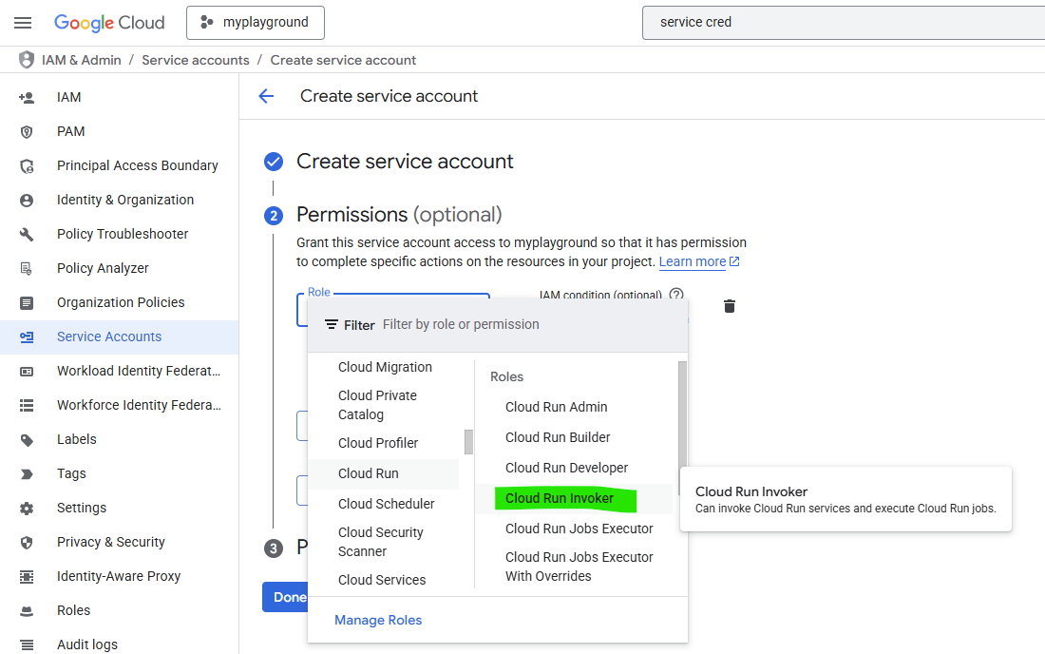Click the Policy Troubleshooter wrench icon

tap(27, 234)
